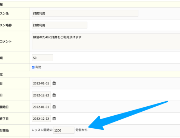Toggle the 有効 checkbox

(x=33, y=67)
